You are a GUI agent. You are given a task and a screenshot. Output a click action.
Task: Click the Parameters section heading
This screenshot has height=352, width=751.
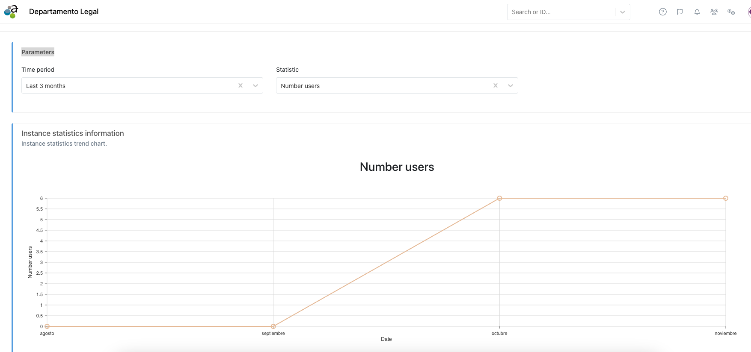coord(38,52)
